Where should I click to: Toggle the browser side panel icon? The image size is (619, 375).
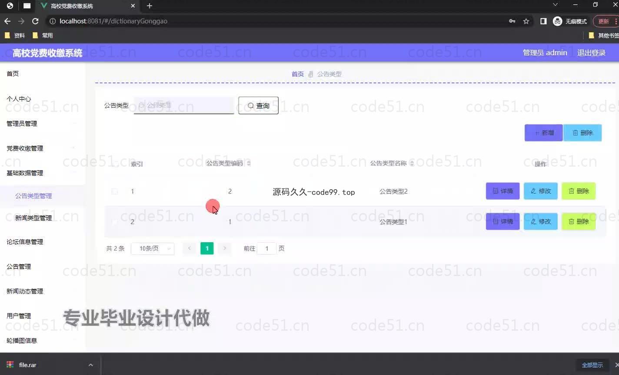(x=543, y=21)
